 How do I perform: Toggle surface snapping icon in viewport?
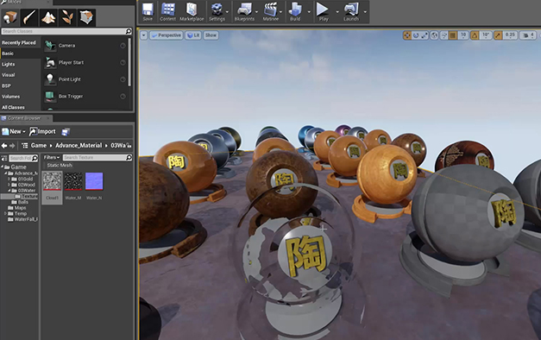pos(444,35)
